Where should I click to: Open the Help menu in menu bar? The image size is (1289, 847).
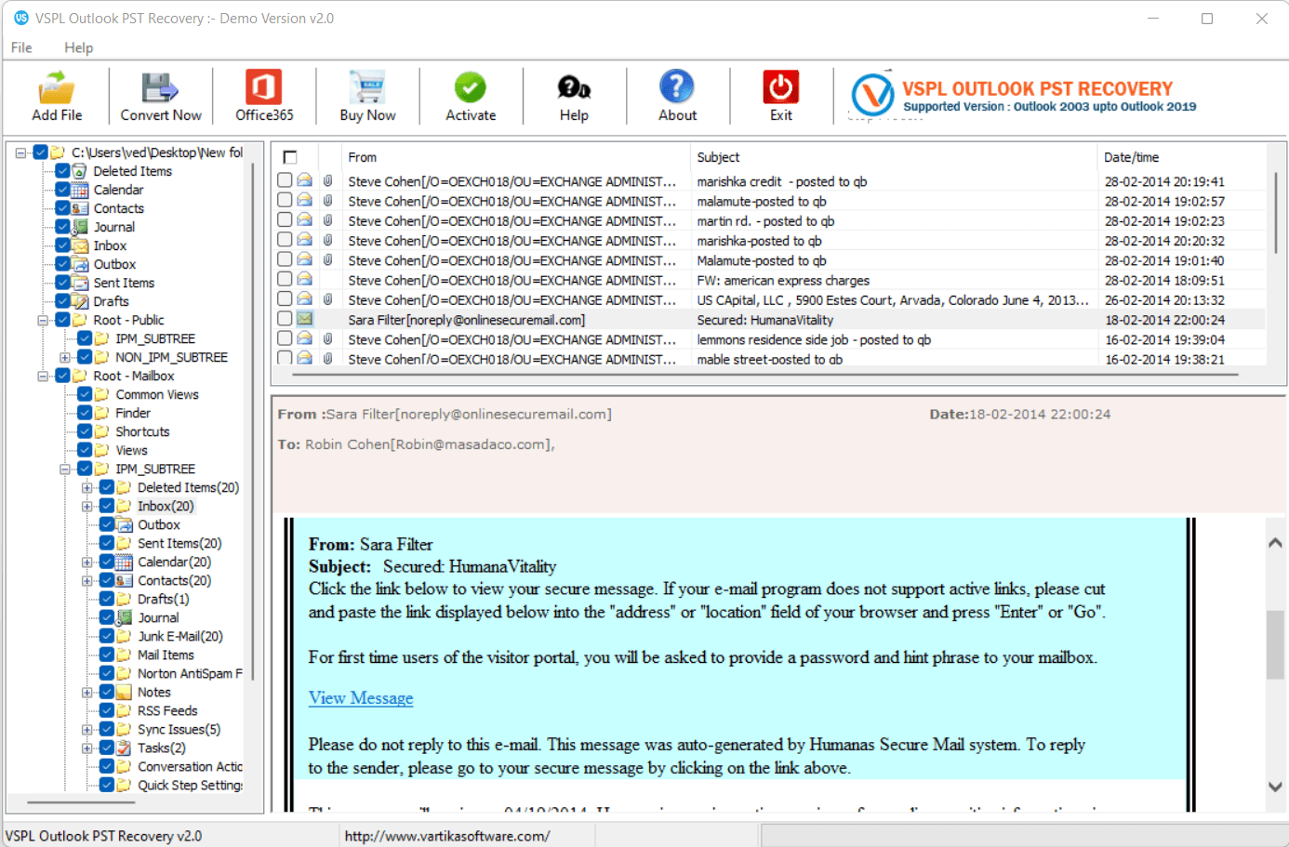[79, 47]
